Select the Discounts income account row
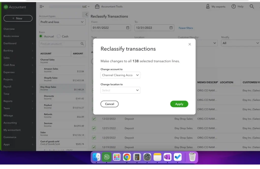Viewport: 260px width, 169px height. pos(62,97)
